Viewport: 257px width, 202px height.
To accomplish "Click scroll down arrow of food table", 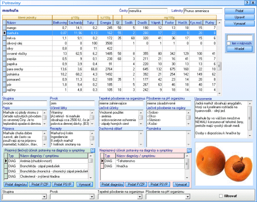I will pyautogui.click(x=219, y=94).
